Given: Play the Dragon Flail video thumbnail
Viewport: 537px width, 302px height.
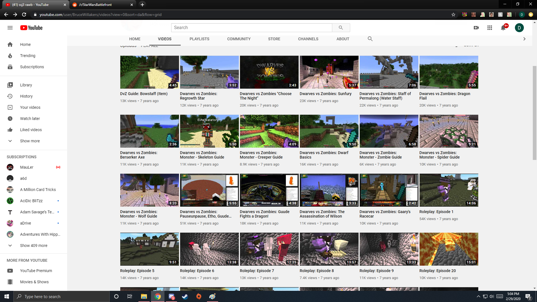Looking at the screenshot, I should (x=449, y=72).
